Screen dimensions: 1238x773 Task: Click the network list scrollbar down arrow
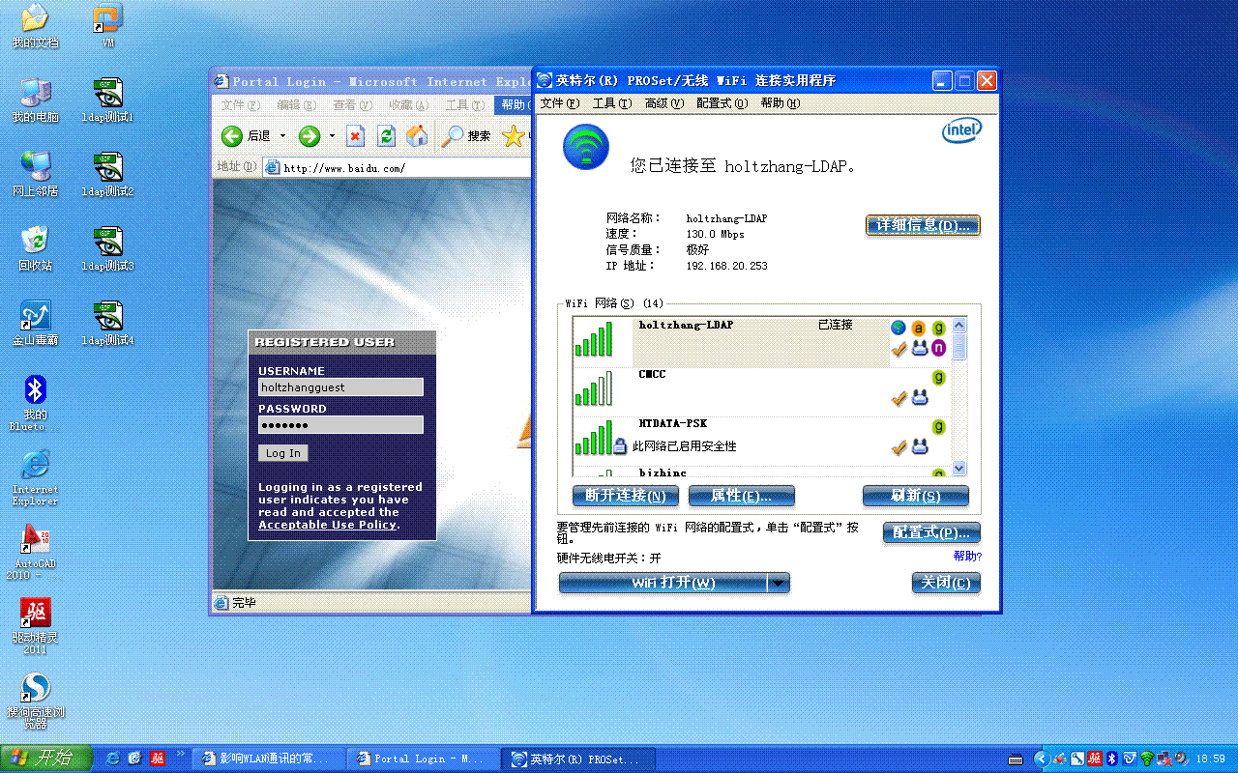tap(959, 468)
